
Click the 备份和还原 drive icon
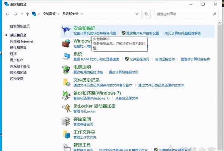pos(66,95)
